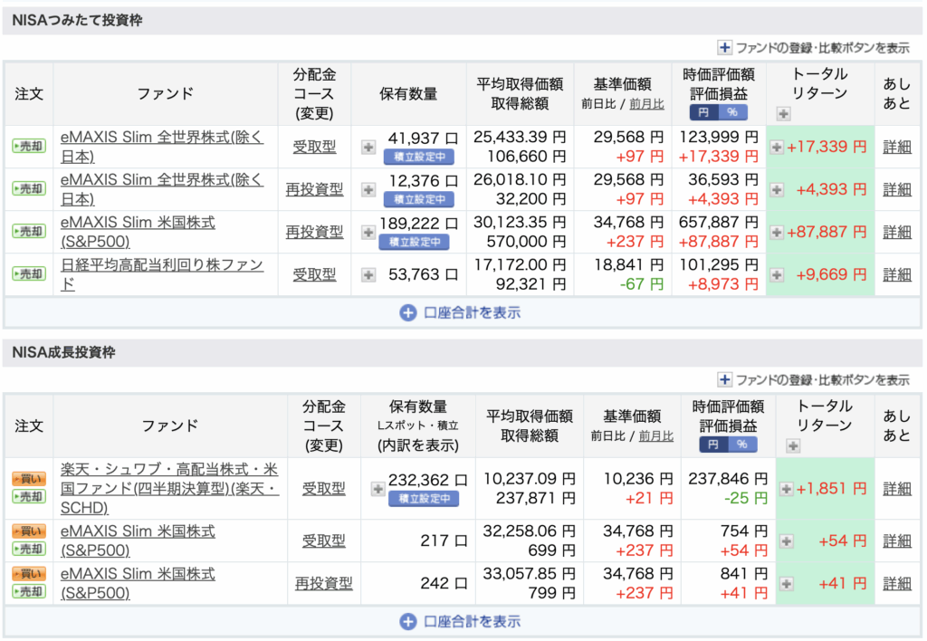Expand トータルリターン header plus in 成長投資枠
The width and height of the screenshot is (927, 641).
(x=793, y=445)
